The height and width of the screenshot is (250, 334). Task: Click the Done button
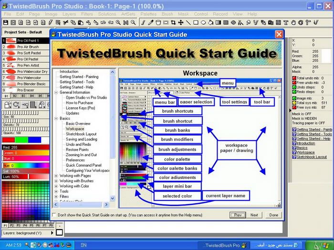(273, 215)
